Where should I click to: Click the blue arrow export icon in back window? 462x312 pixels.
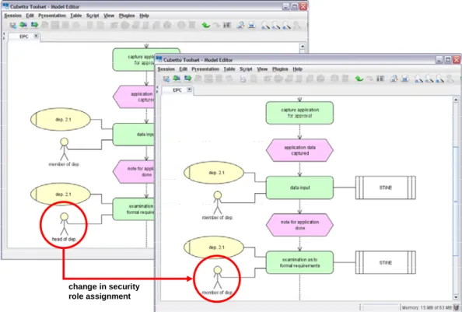pos(34,25)
